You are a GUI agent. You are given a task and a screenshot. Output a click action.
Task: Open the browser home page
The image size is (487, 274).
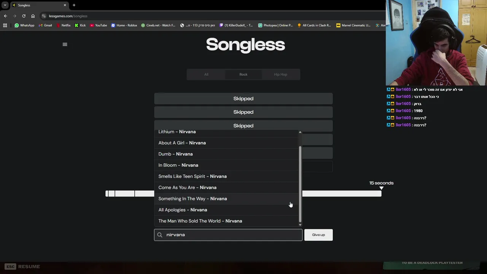click(x=33, y=16)
